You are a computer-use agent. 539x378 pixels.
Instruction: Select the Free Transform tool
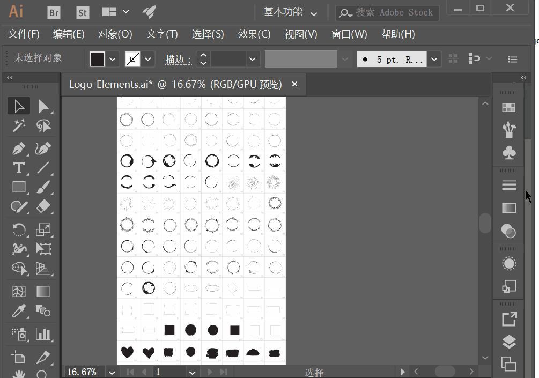[x=43, y=249]
